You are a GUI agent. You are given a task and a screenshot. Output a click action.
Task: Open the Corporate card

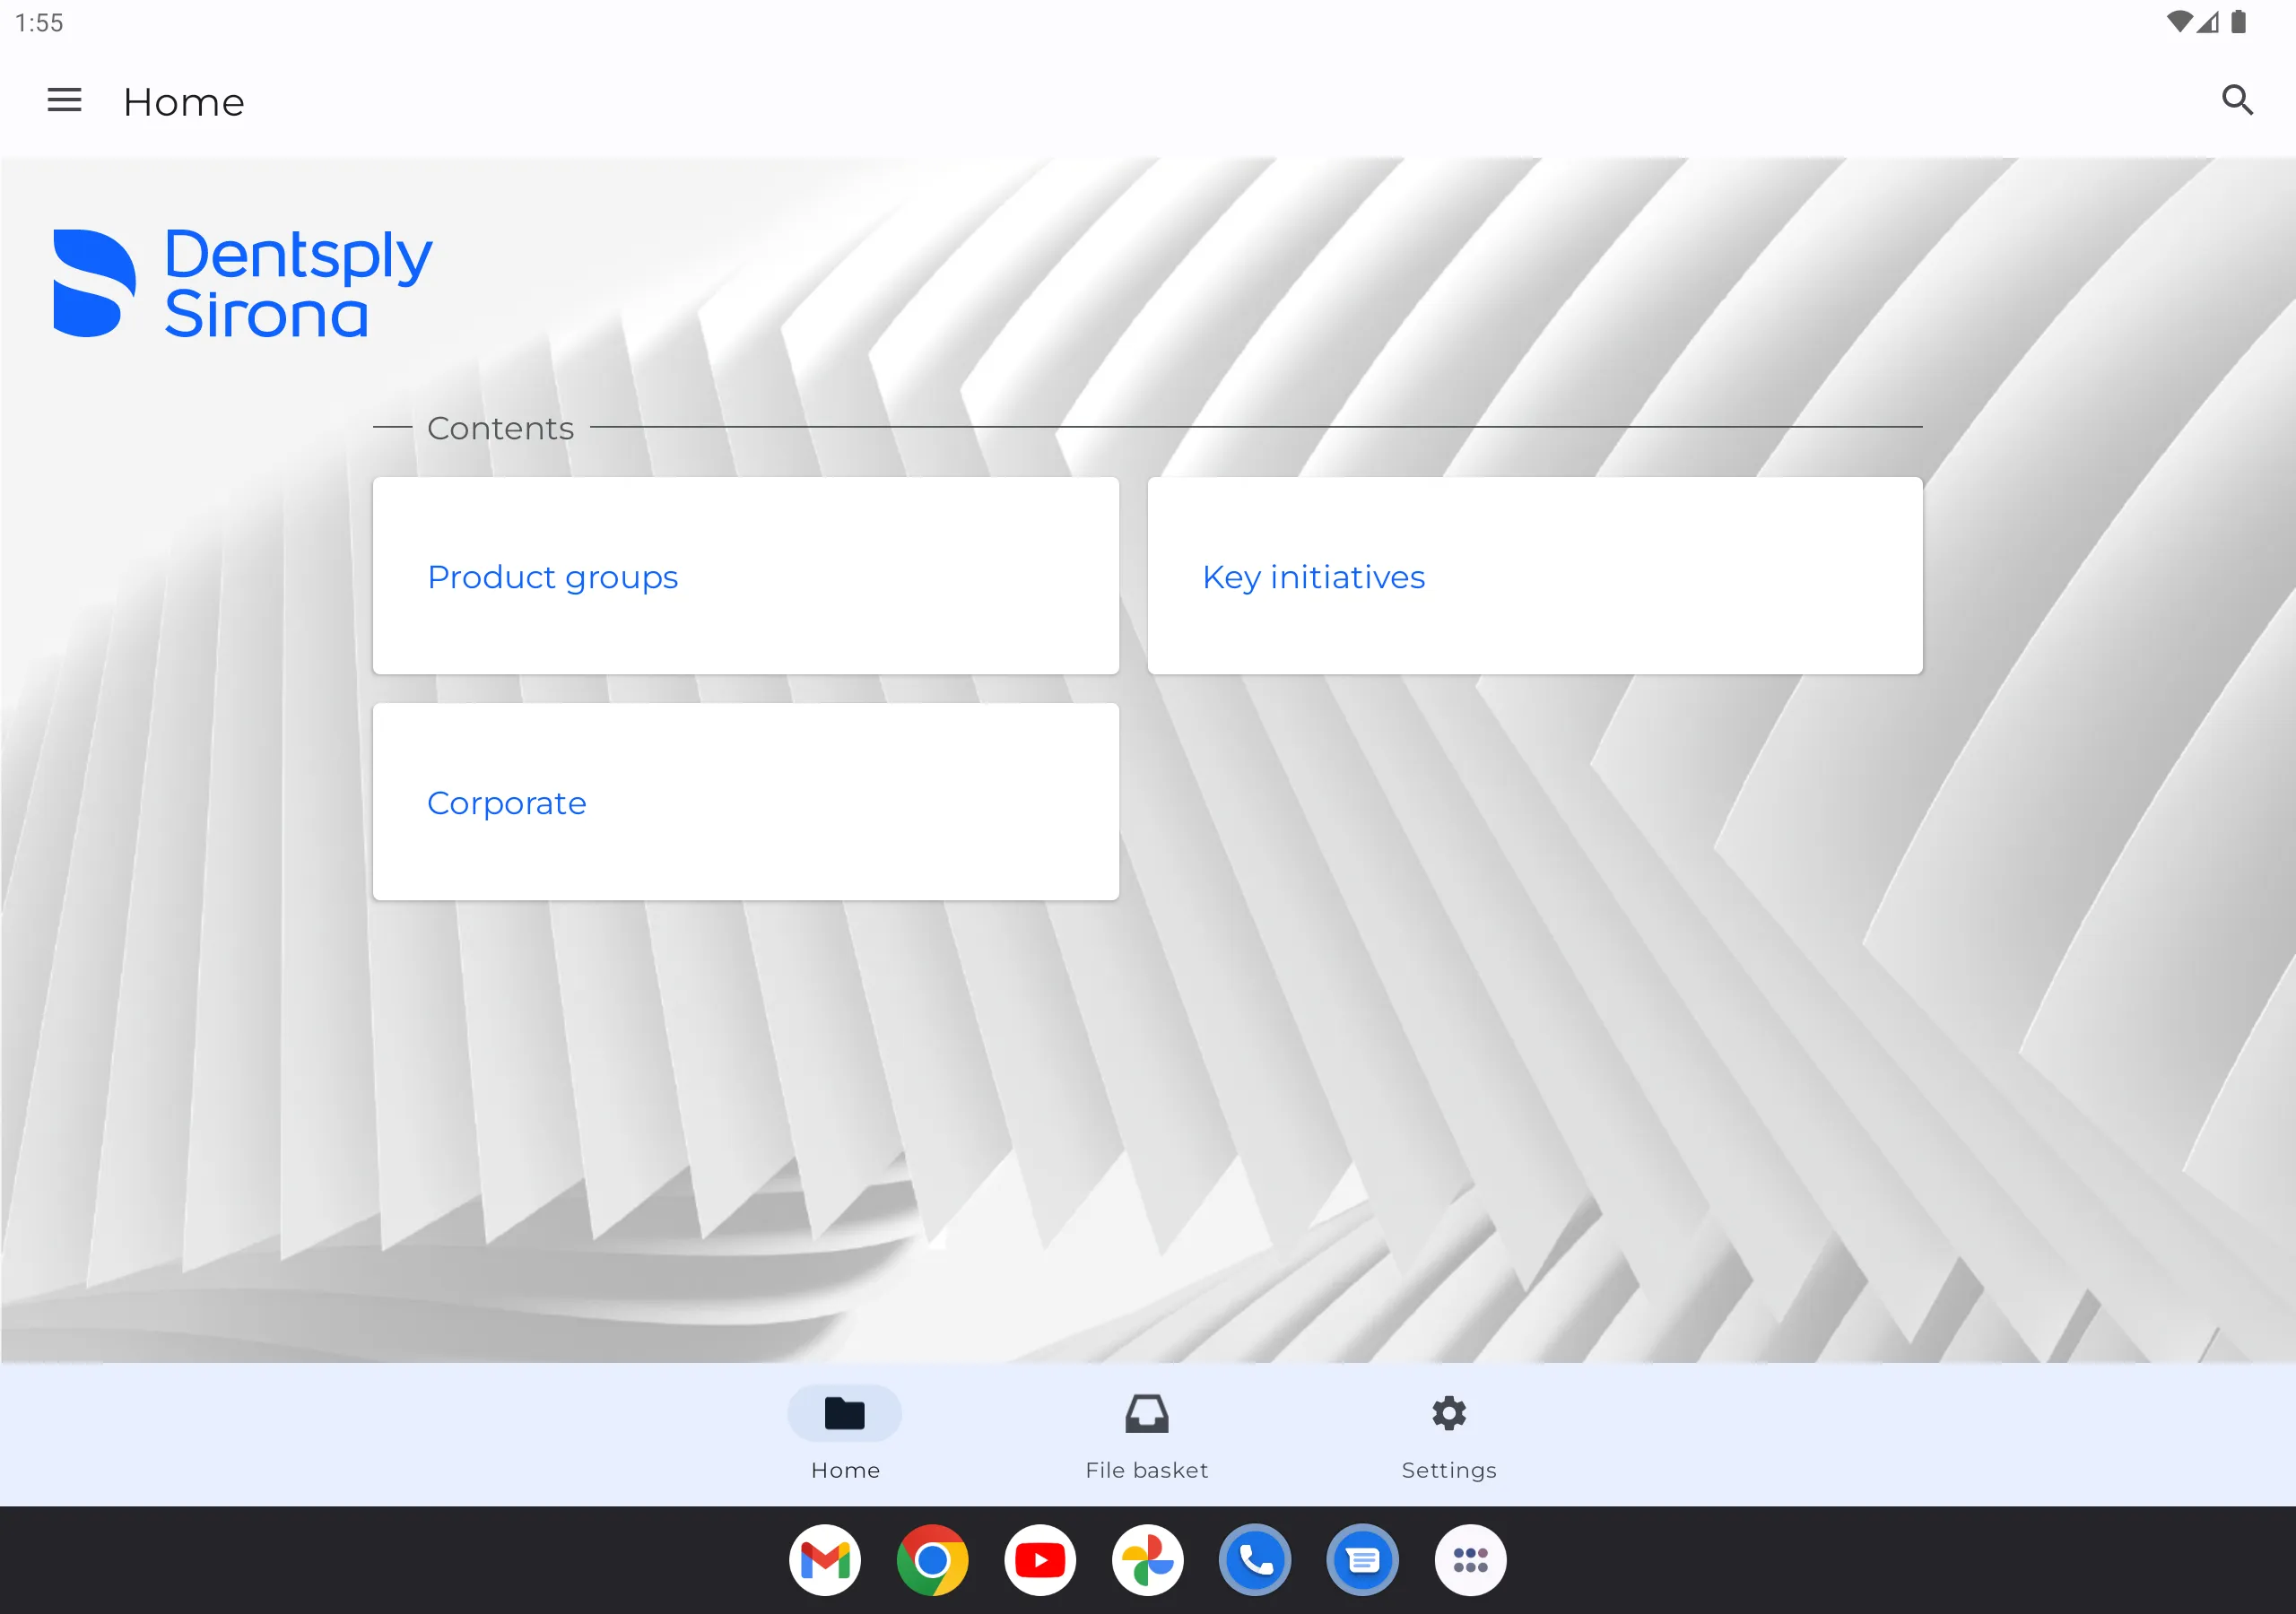click(745, 802)
